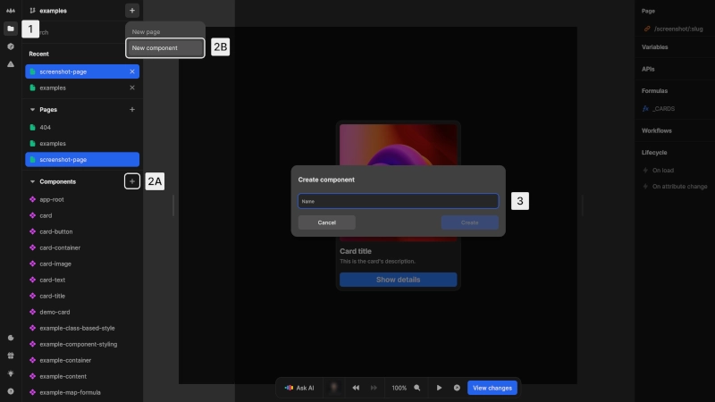This screenshot has height=402, width=715.
Task: Open the packages icon in left sidebar
Action: (x=11, y=46)
